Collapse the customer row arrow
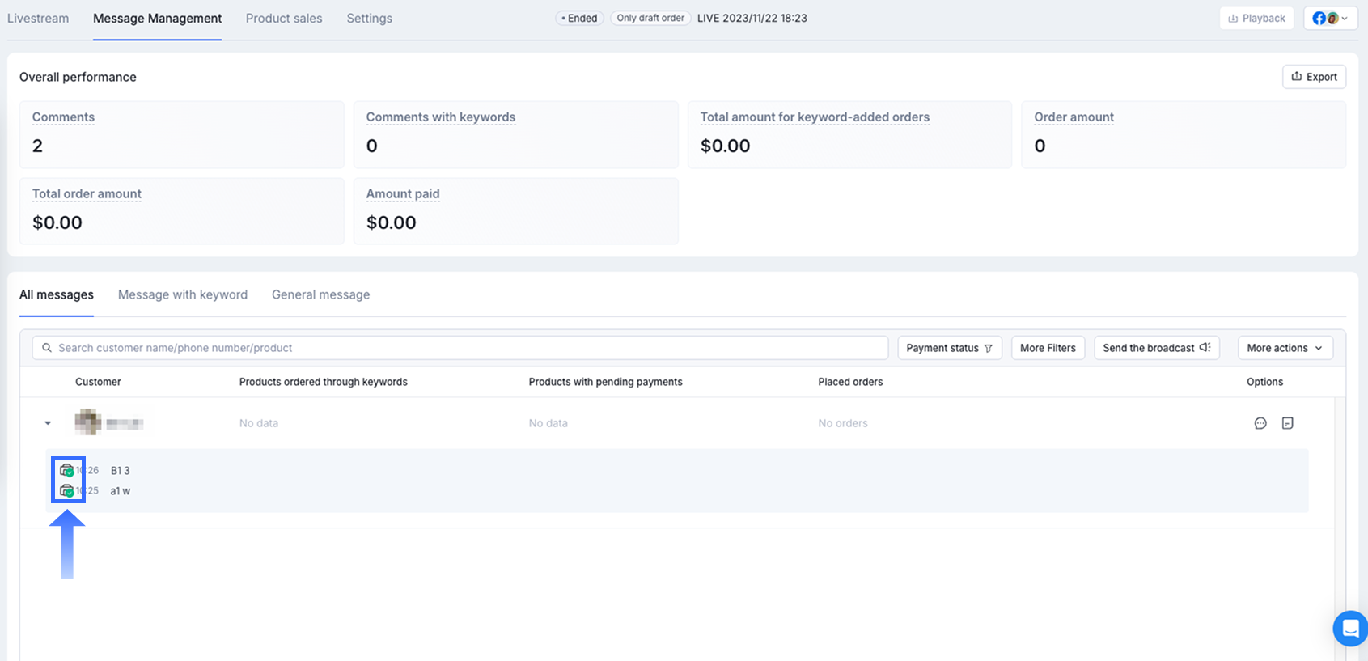This screenshot has height=661, width=1368. pos(48,423)
